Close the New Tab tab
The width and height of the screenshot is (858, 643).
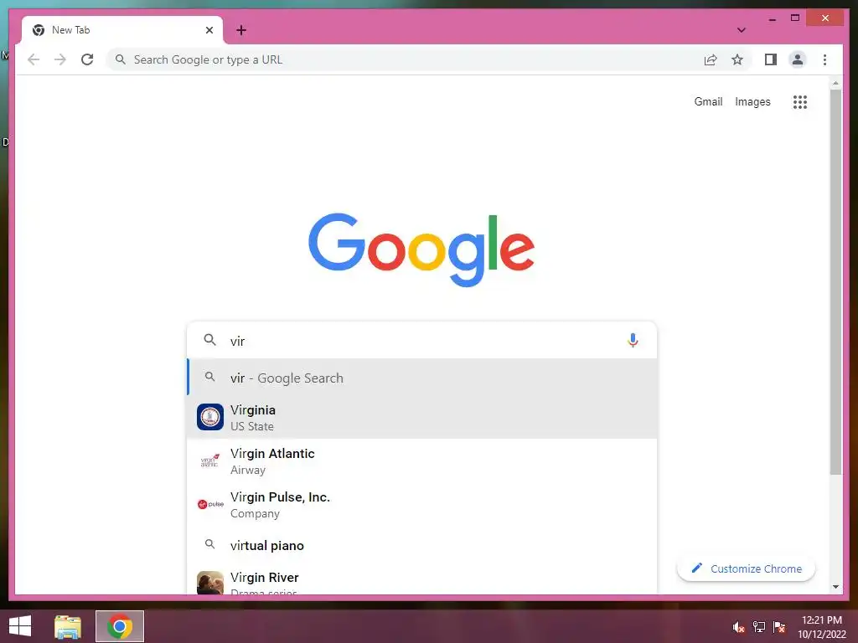coord(209,30)
